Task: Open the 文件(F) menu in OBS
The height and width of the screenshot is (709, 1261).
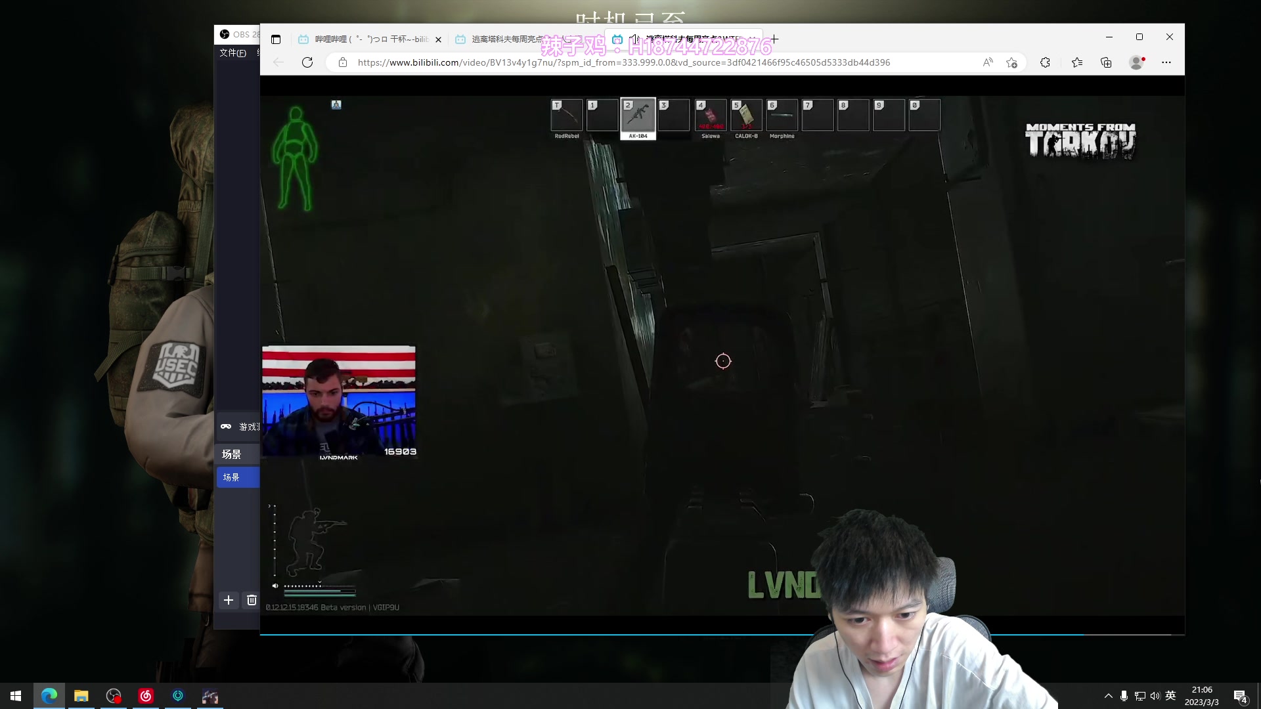Action: (232, 53)
